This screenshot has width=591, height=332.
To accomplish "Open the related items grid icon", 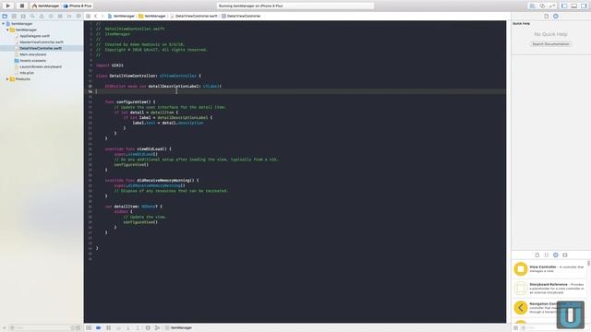I will [89, 17].
